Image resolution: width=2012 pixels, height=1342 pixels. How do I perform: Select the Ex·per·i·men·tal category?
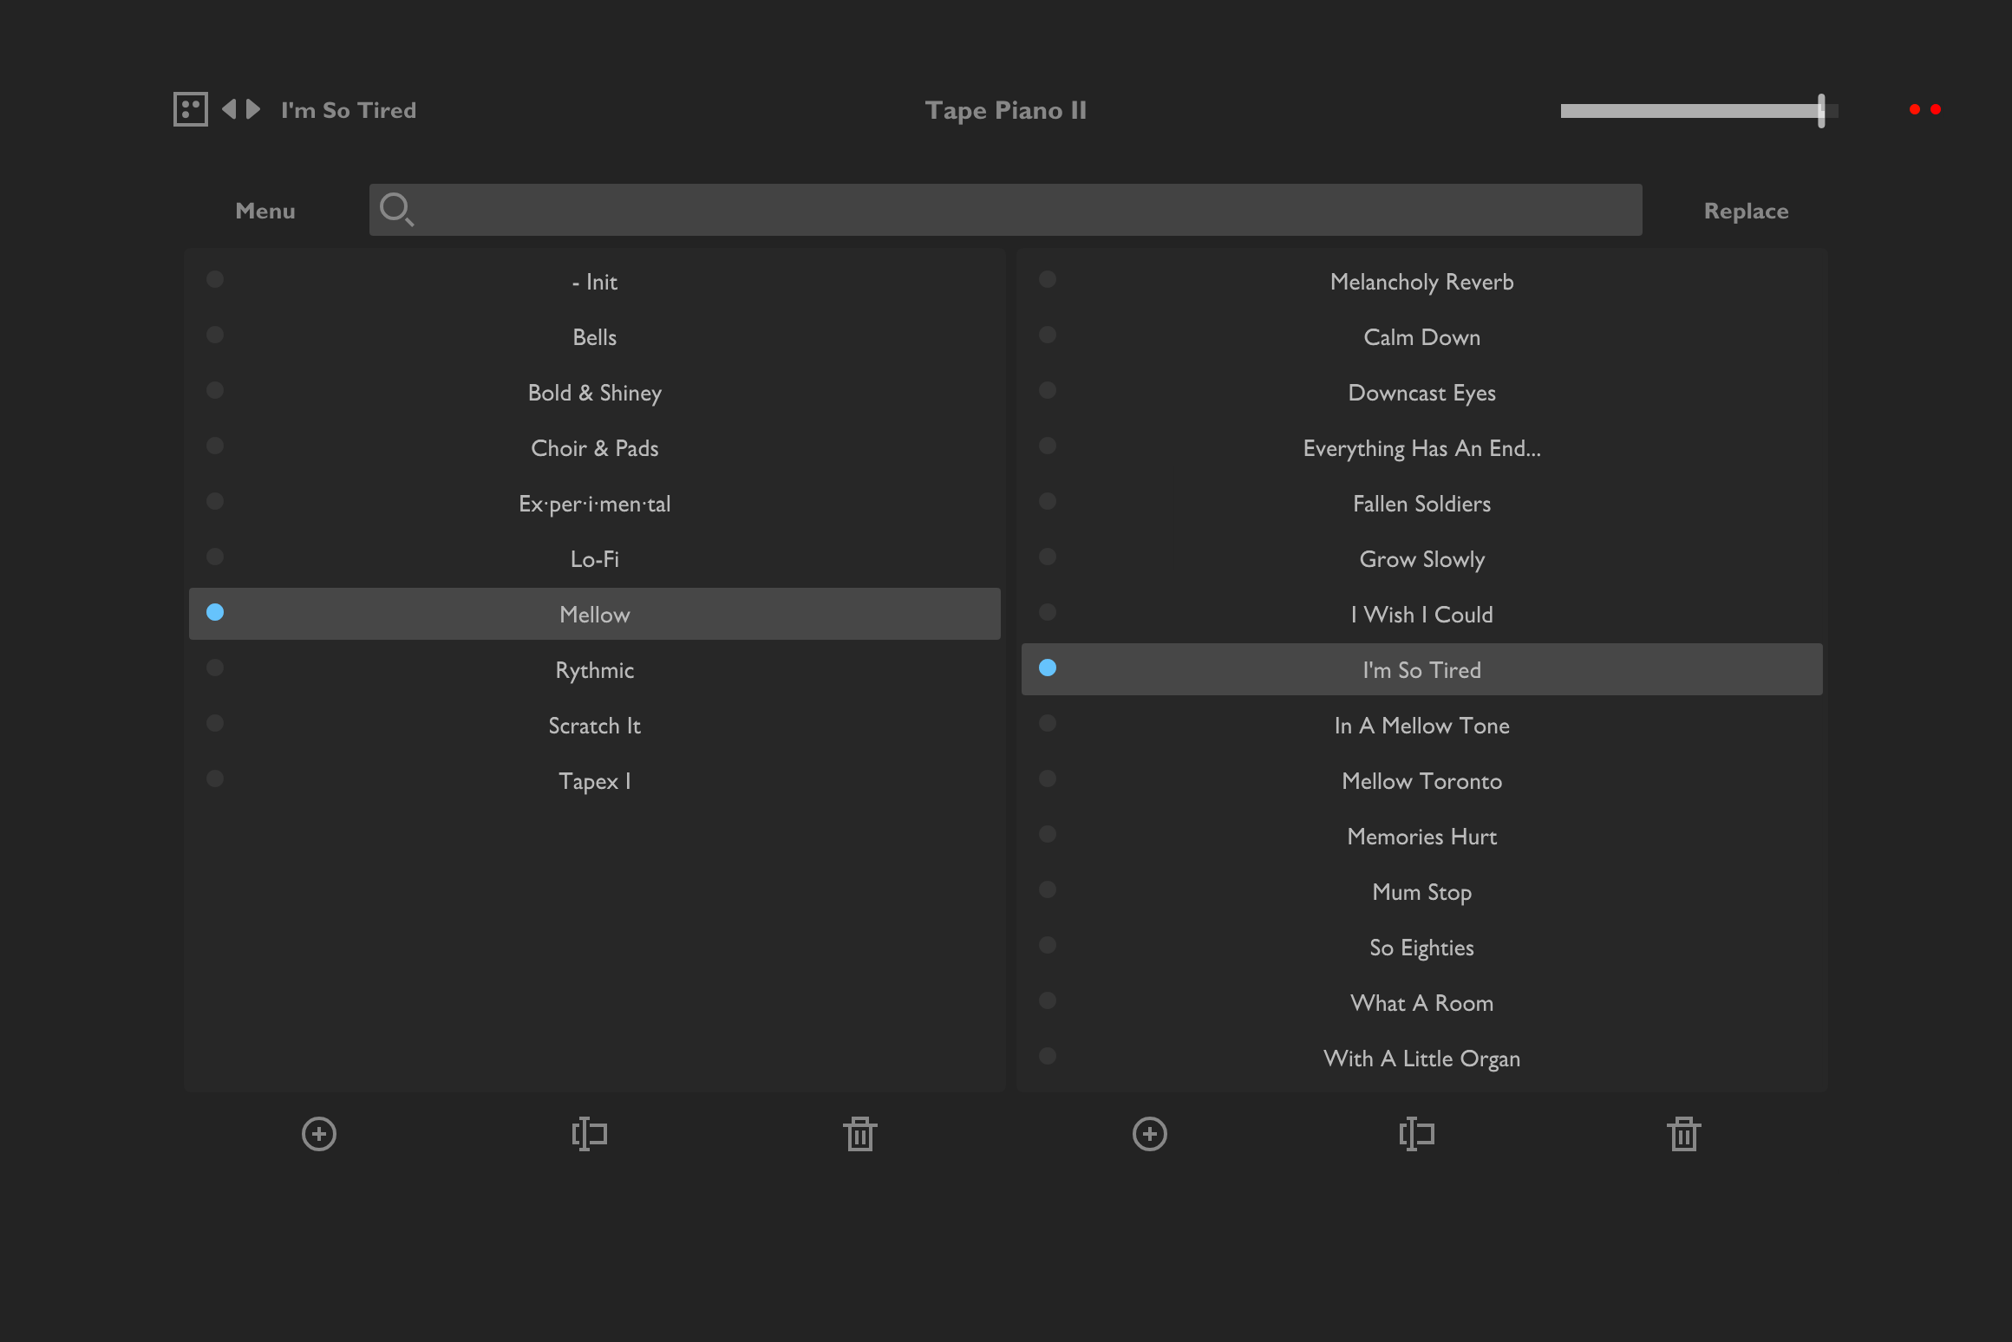(x=595, y=503)
